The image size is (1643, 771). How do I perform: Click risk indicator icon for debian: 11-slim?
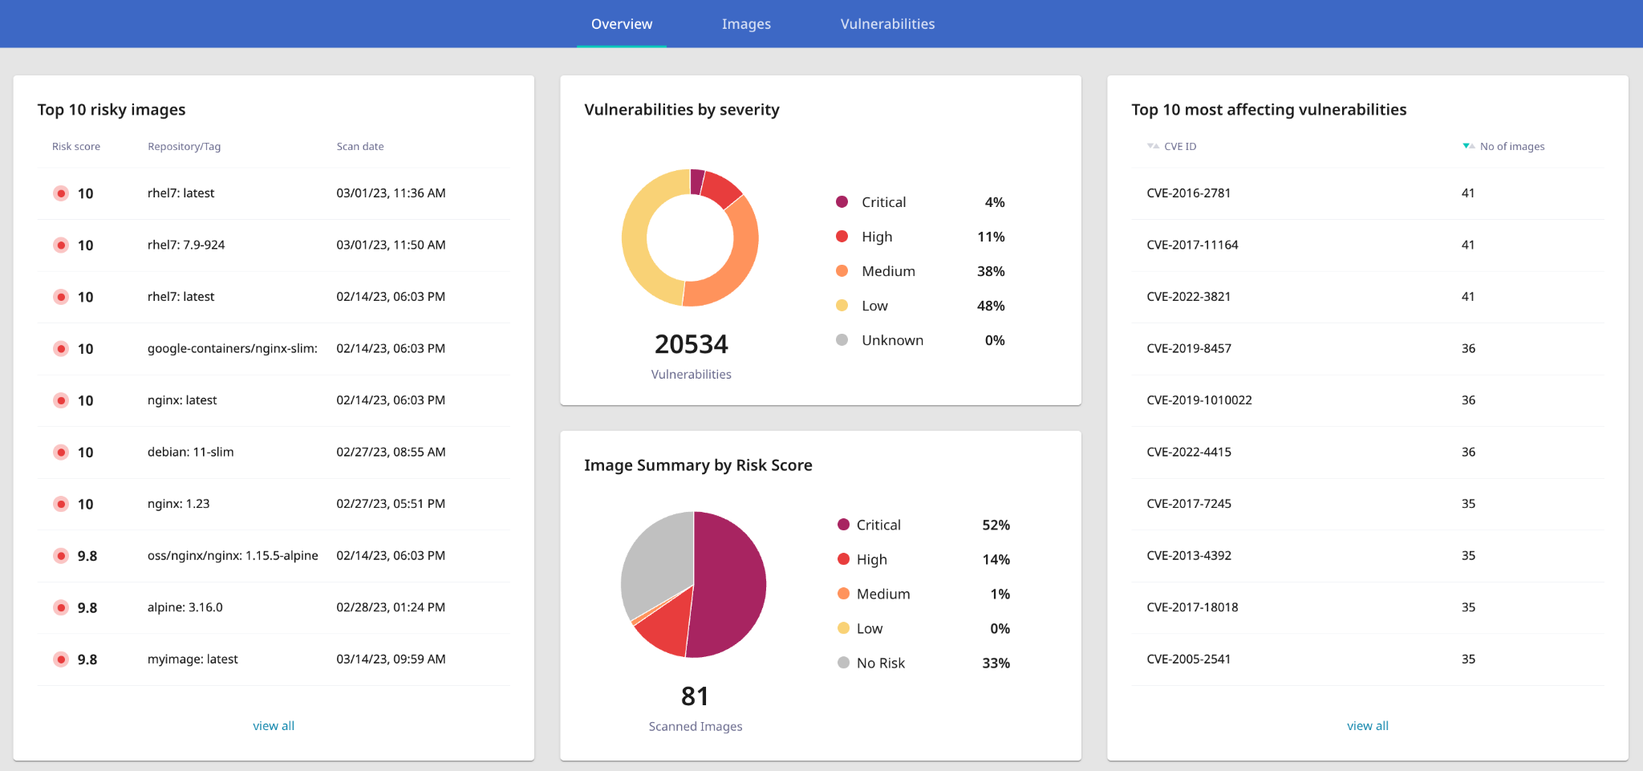pos(61,452)
